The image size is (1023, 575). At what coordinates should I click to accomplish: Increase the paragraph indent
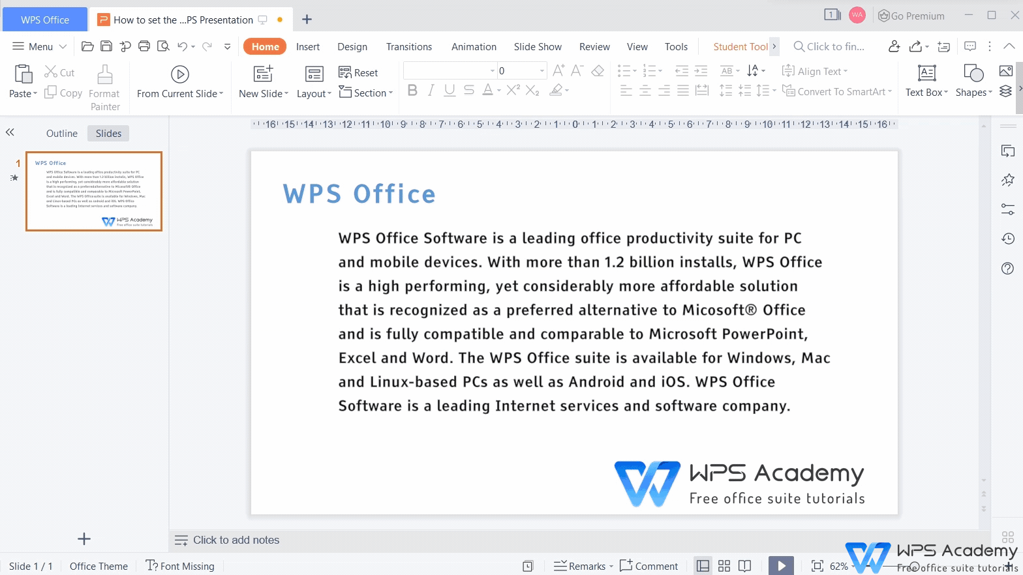701,70
